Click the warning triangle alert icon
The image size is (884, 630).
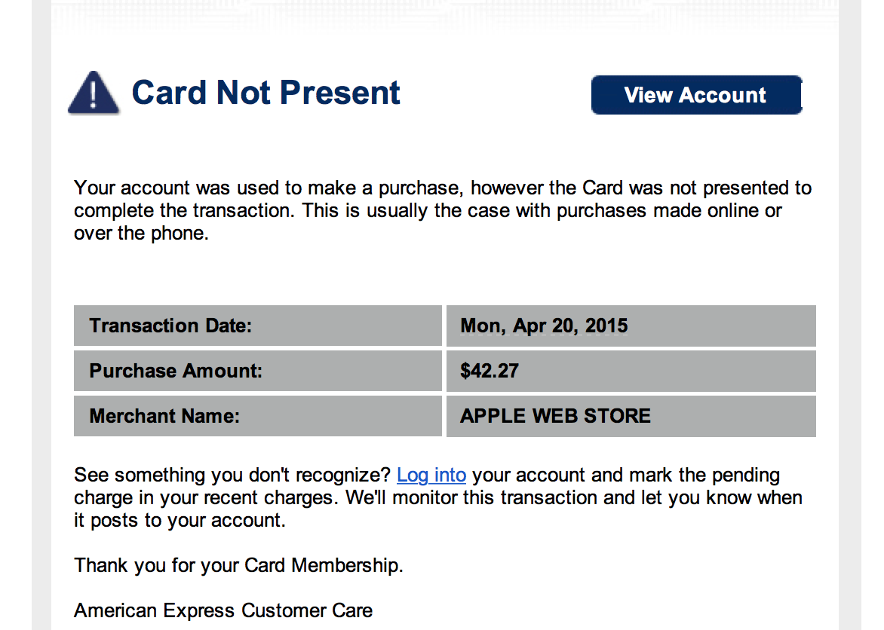94,93
